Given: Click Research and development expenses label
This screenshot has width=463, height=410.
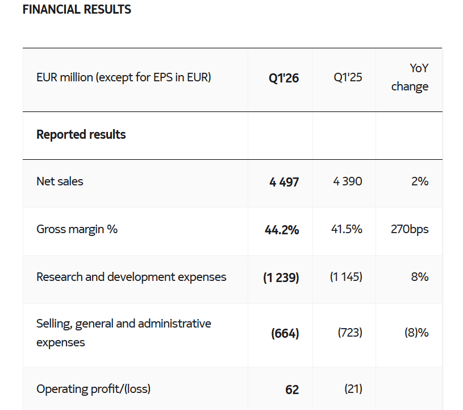Looking at the screenshot, I should pyautogui.click(x=131, y=277).
